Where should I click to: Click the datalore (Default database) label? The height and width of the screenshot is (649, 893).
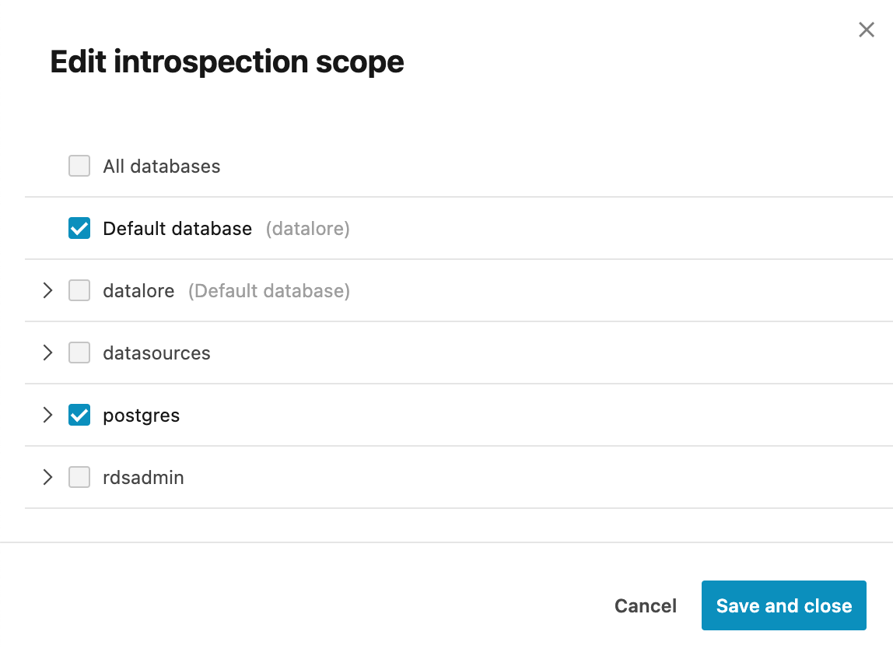tap(138, 290)
